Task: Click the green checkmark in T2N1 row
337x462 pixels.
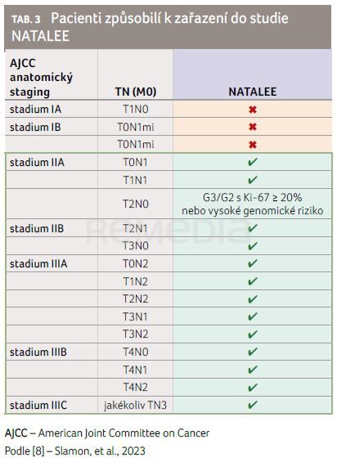Action: 253,228
